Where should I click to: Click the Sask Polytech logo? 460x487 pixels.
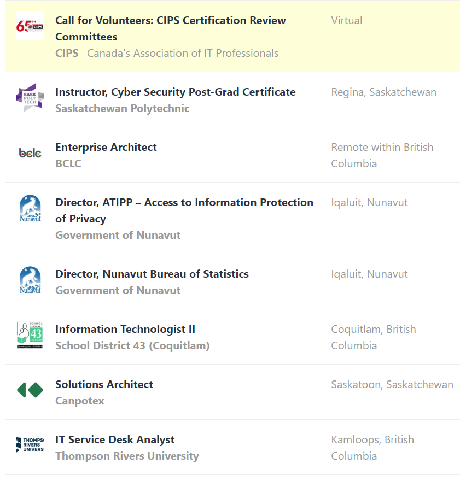[x=30, y=98]
